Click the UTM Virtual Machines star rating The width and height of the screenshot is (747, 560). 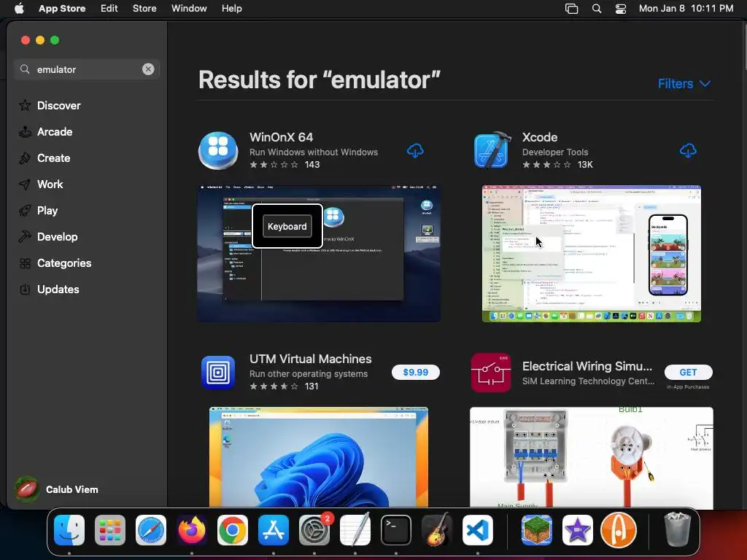274,386
